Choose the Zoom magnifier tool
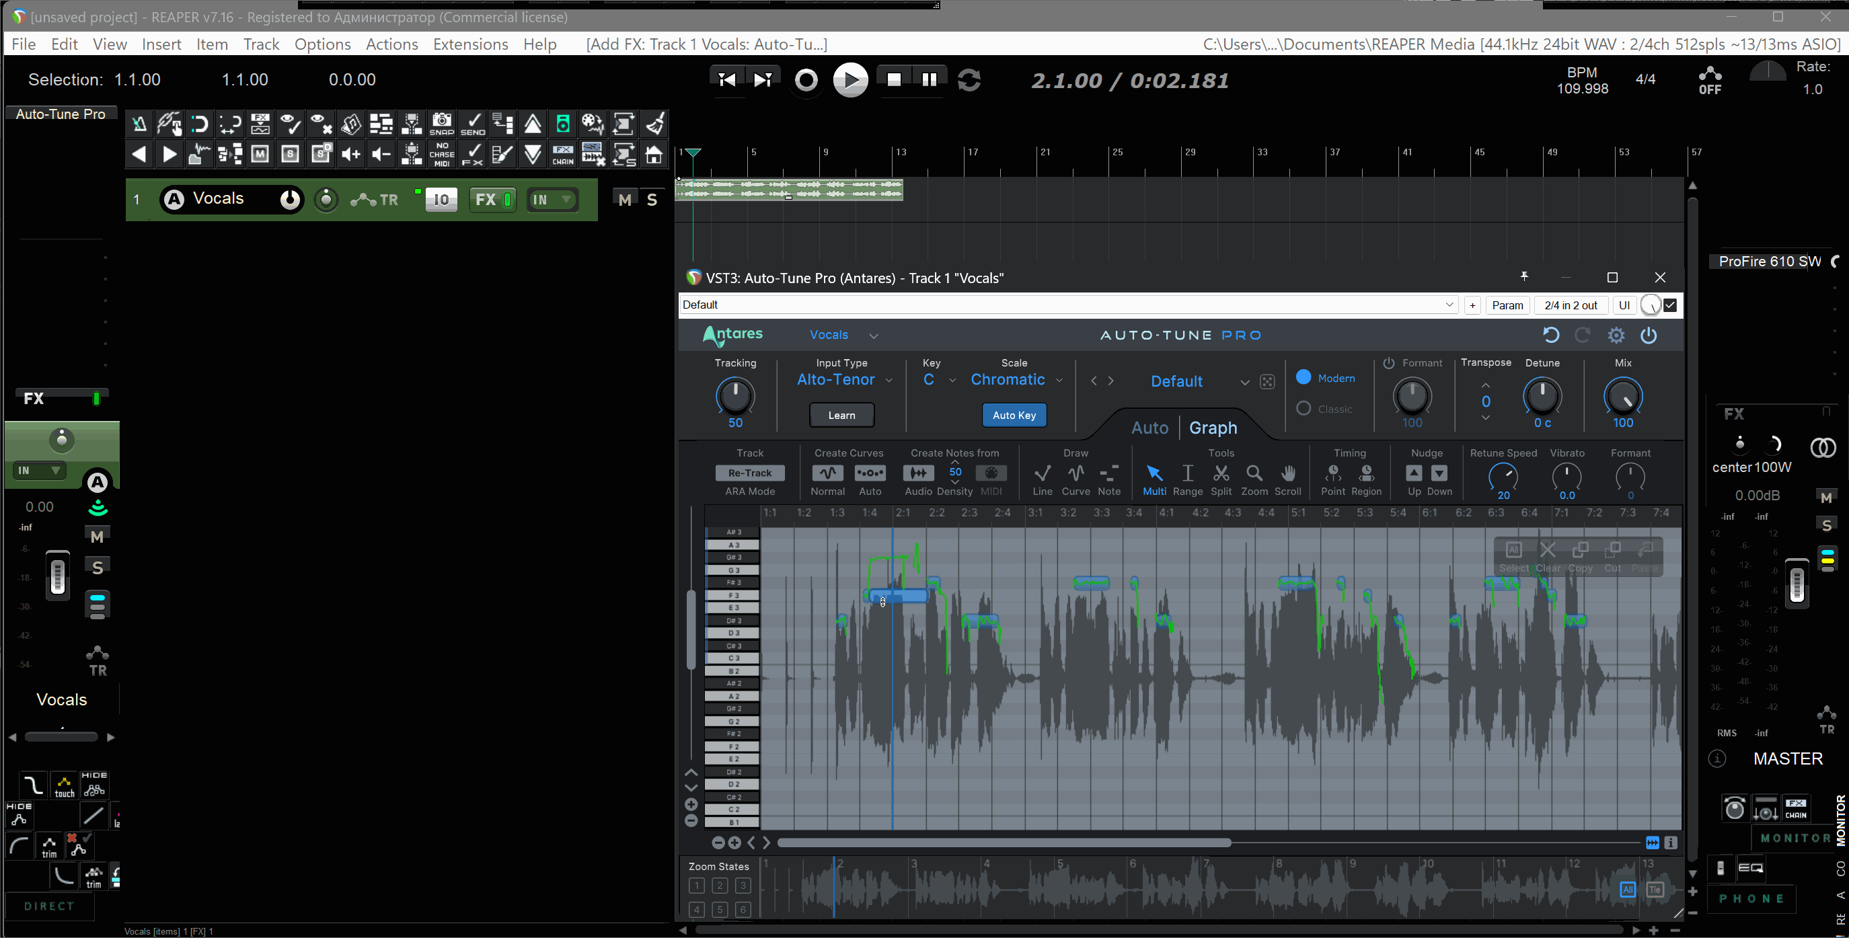Image resolution: width=1849 pixels, height=938 pixels. [x=1254, y=473]
